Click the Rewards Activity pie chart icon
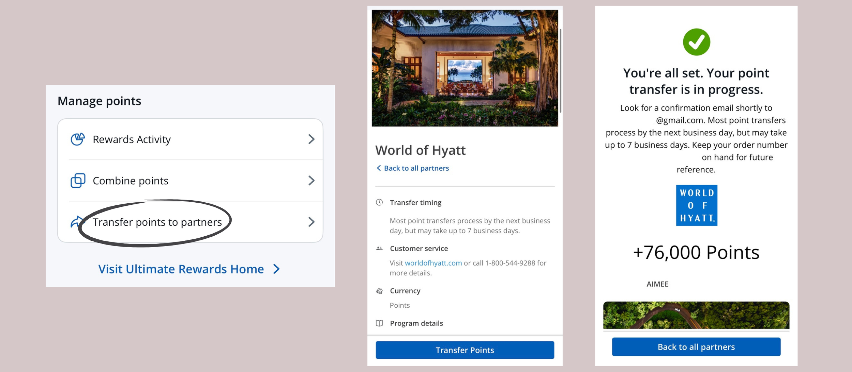 pyautogui.click(x=77, y=139)
